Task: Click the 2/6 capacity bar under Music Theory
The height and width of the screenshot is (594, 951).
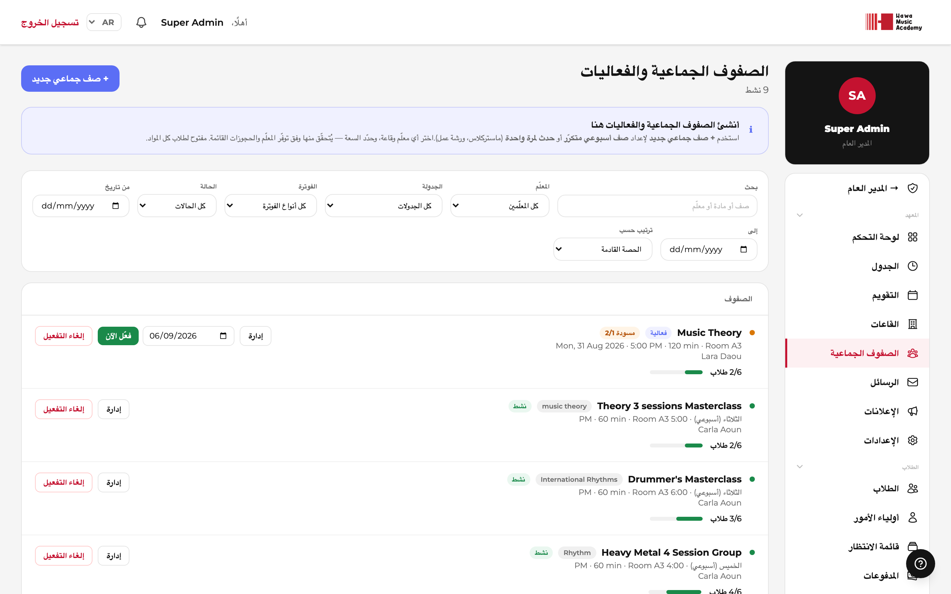Action: point(676,372)
